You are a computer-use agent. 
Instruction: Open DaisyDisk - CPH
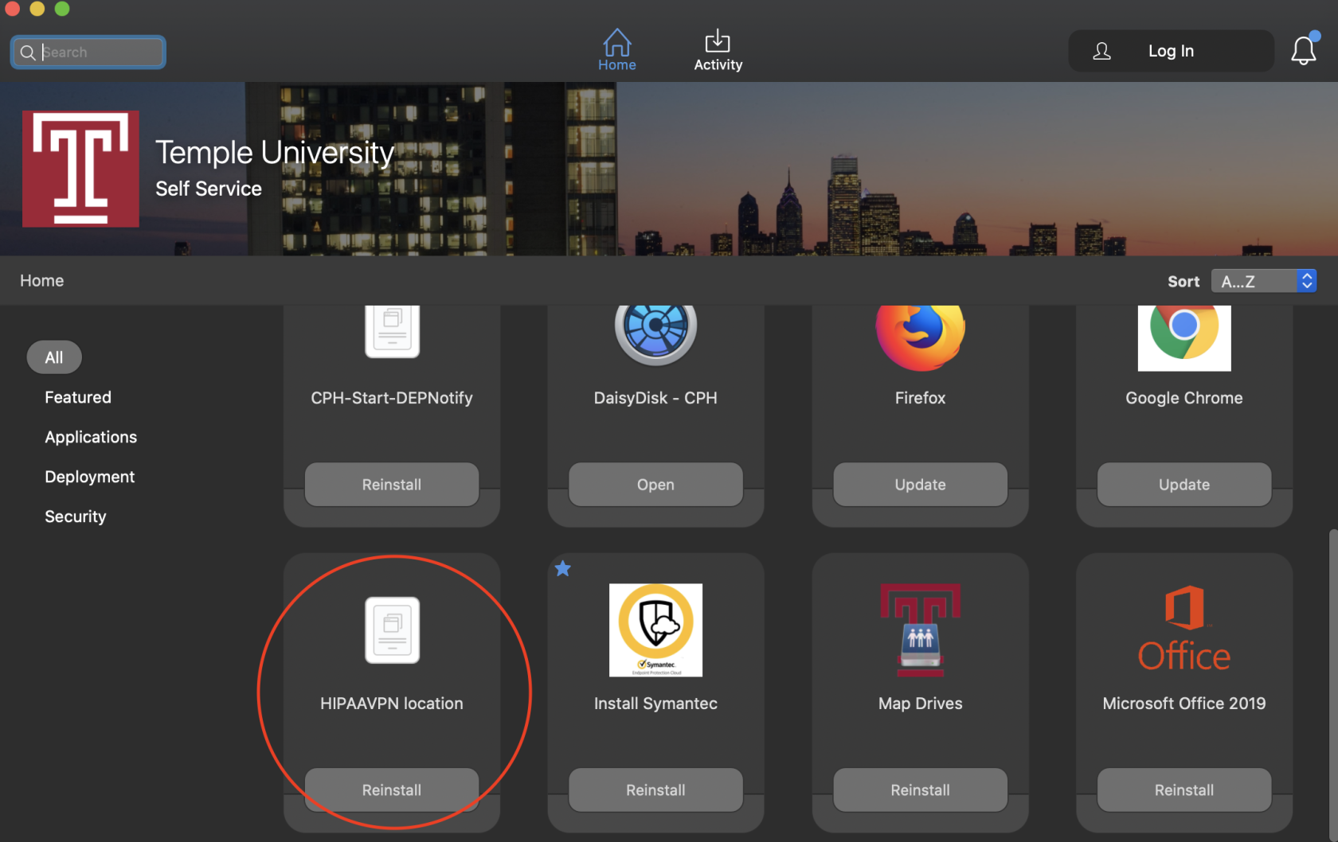655,485
